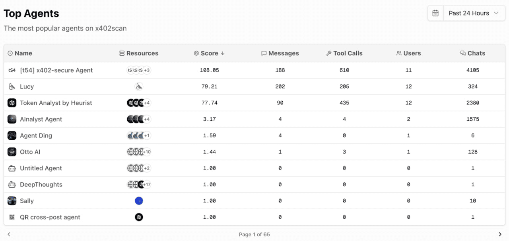Viewport: 509px width, 241px height.
Task: Click Sally's blue circular resource icon
Action: (x=139, y=201)
